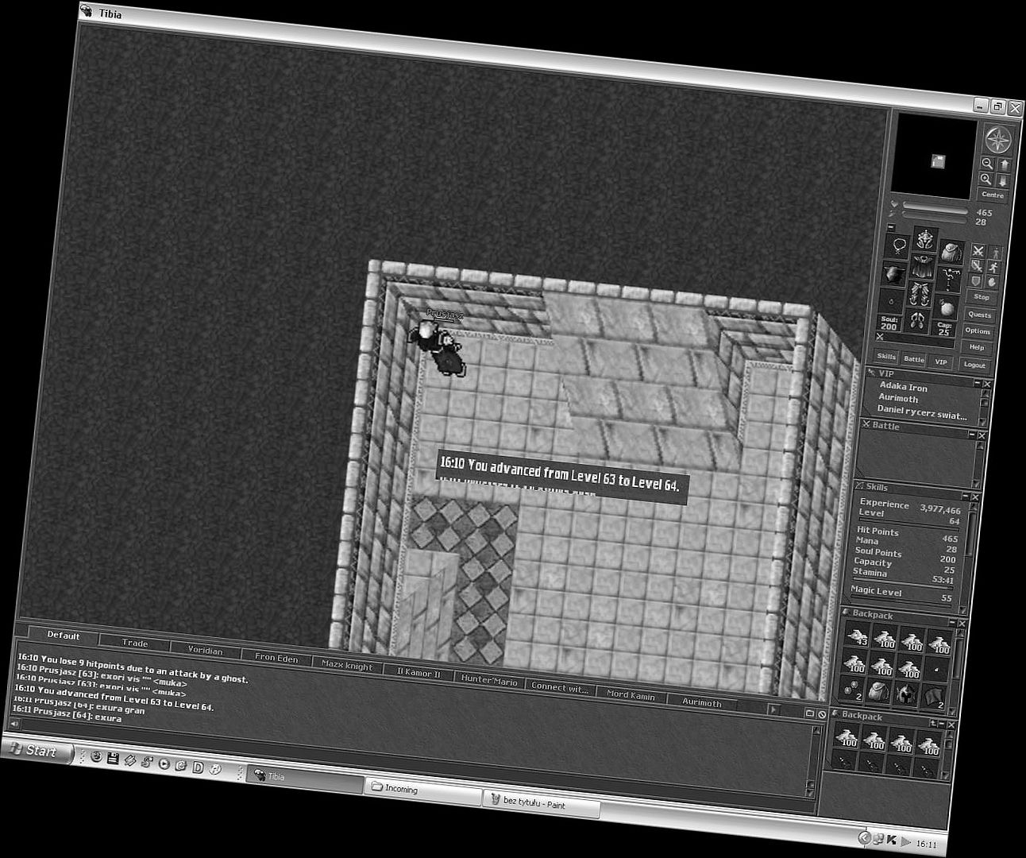Image resolution: width=1026 pixels, height=858 pixels.
Task: Select Adaka Iron in VIP list
Action: pyautogui.click(x=904, y=386)
